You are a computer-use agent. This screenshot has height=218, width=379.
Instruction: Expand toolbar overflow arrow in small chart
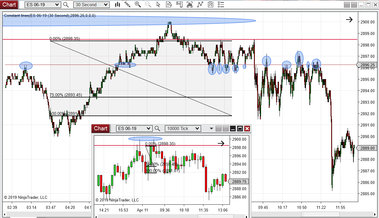click(x=211, y=129)
